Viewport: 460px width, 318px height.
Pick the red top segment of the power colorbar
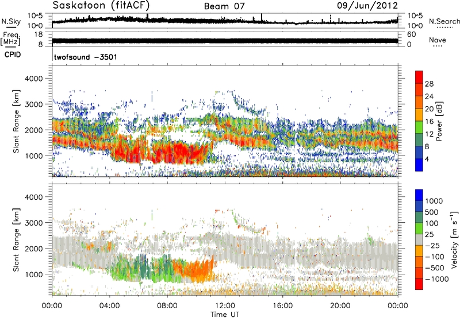tap(419, 77)
